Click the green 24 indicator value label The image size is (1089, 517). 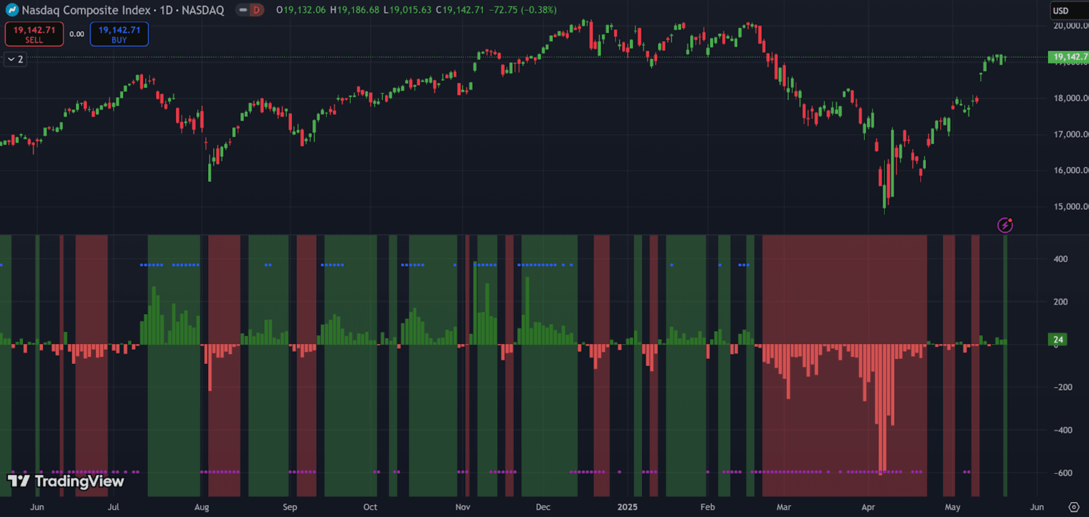point(1058,340)
